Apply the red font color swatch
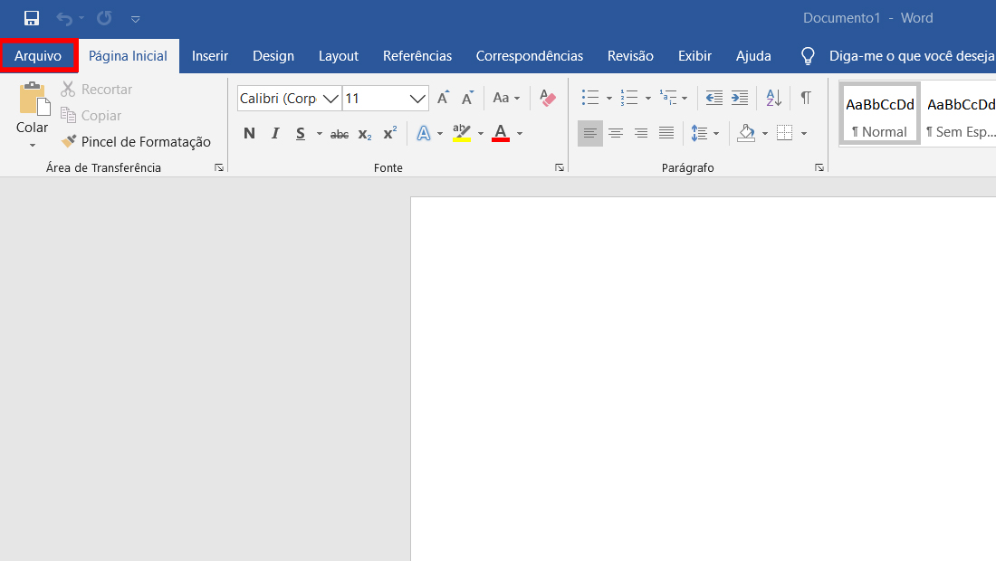The height and width of the screenshot is (561, 996). (x=501, y=133)
